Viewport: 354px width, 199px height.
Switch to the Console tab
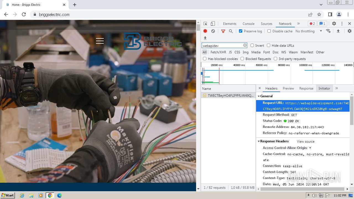[x=248, y=24]
